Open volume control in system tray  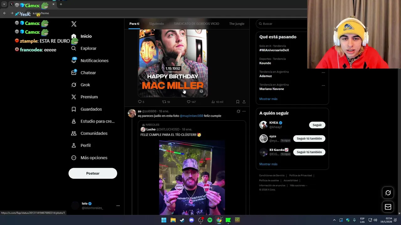pos(375,220)
